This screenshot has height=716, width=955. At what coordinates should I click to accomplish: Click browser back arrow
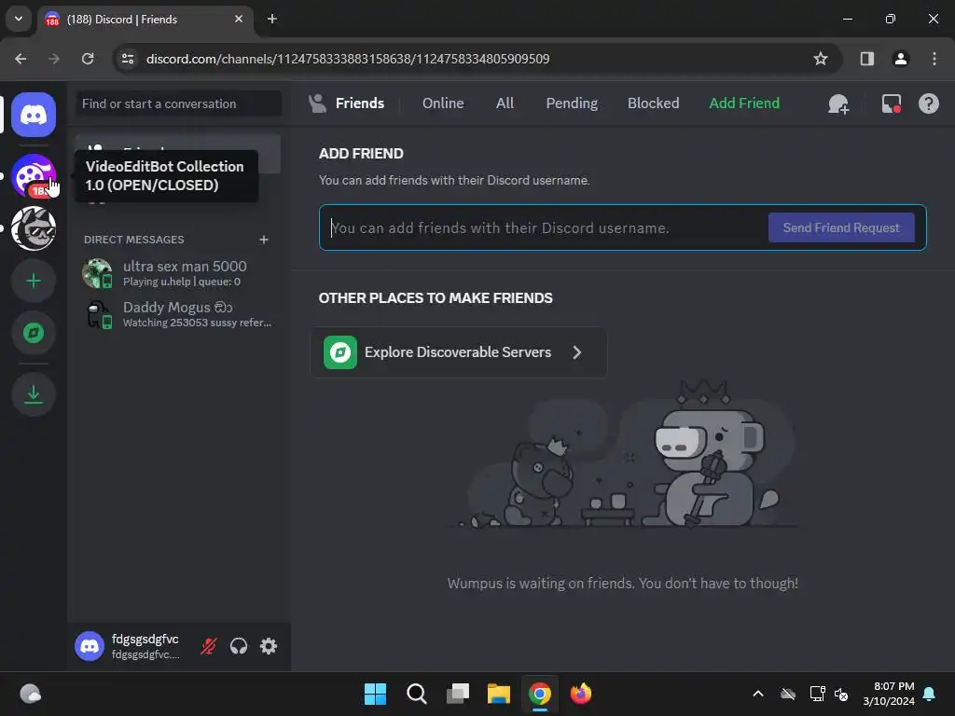21,59
